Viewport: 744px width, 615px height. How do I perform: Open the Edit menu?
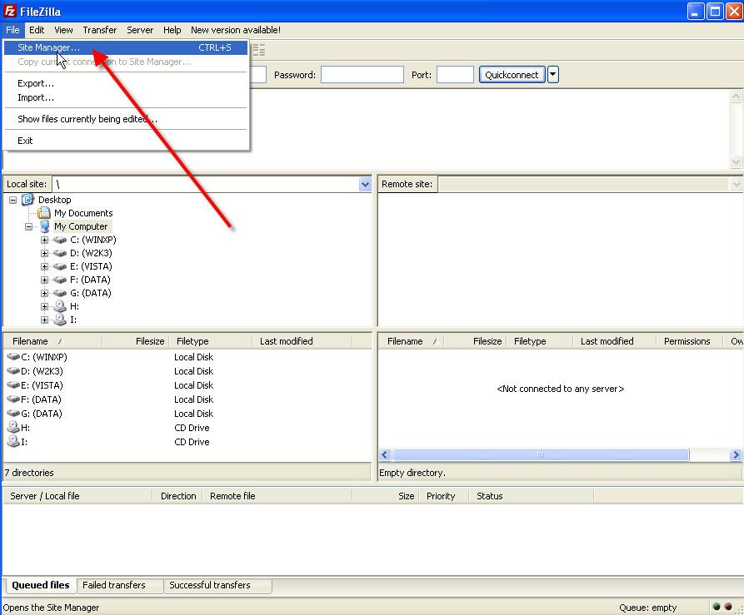pos(37,30)
